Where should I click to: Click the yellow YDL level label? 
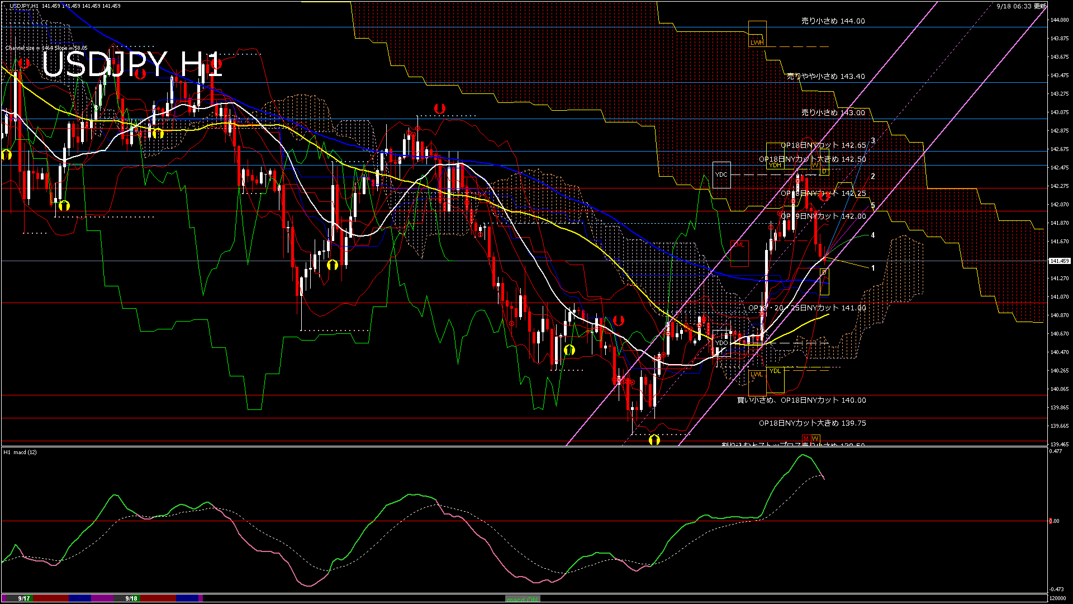pyautogui.click(x=775, y=371)
